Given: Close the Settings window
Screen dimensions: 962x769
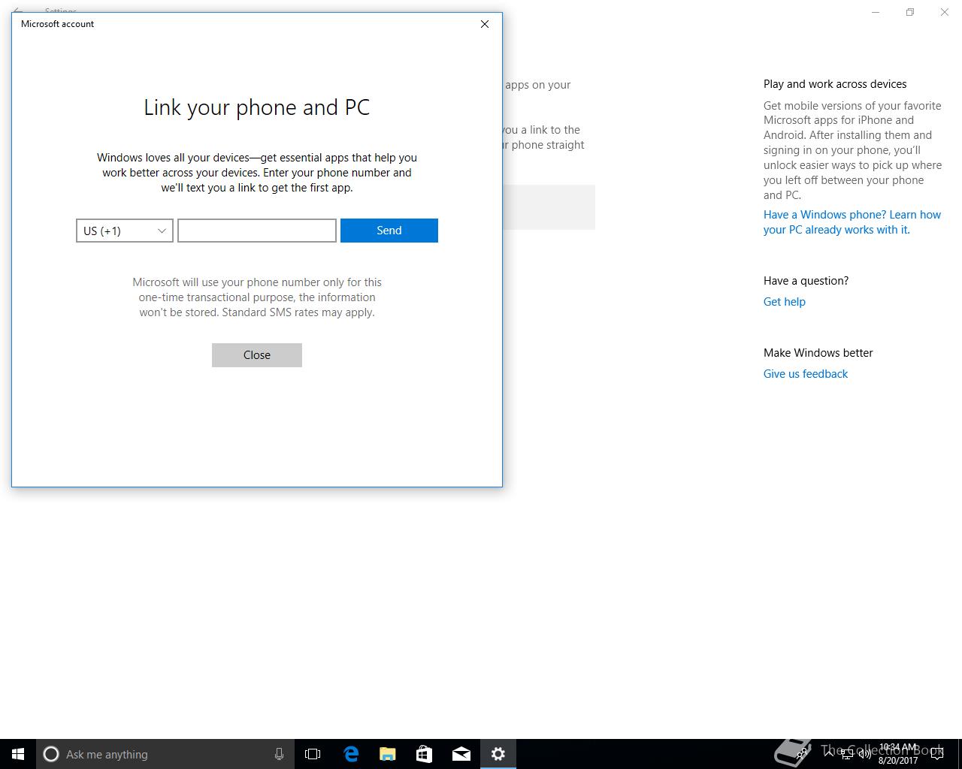Looking at the screenshot, I should [x=945, y=12].
